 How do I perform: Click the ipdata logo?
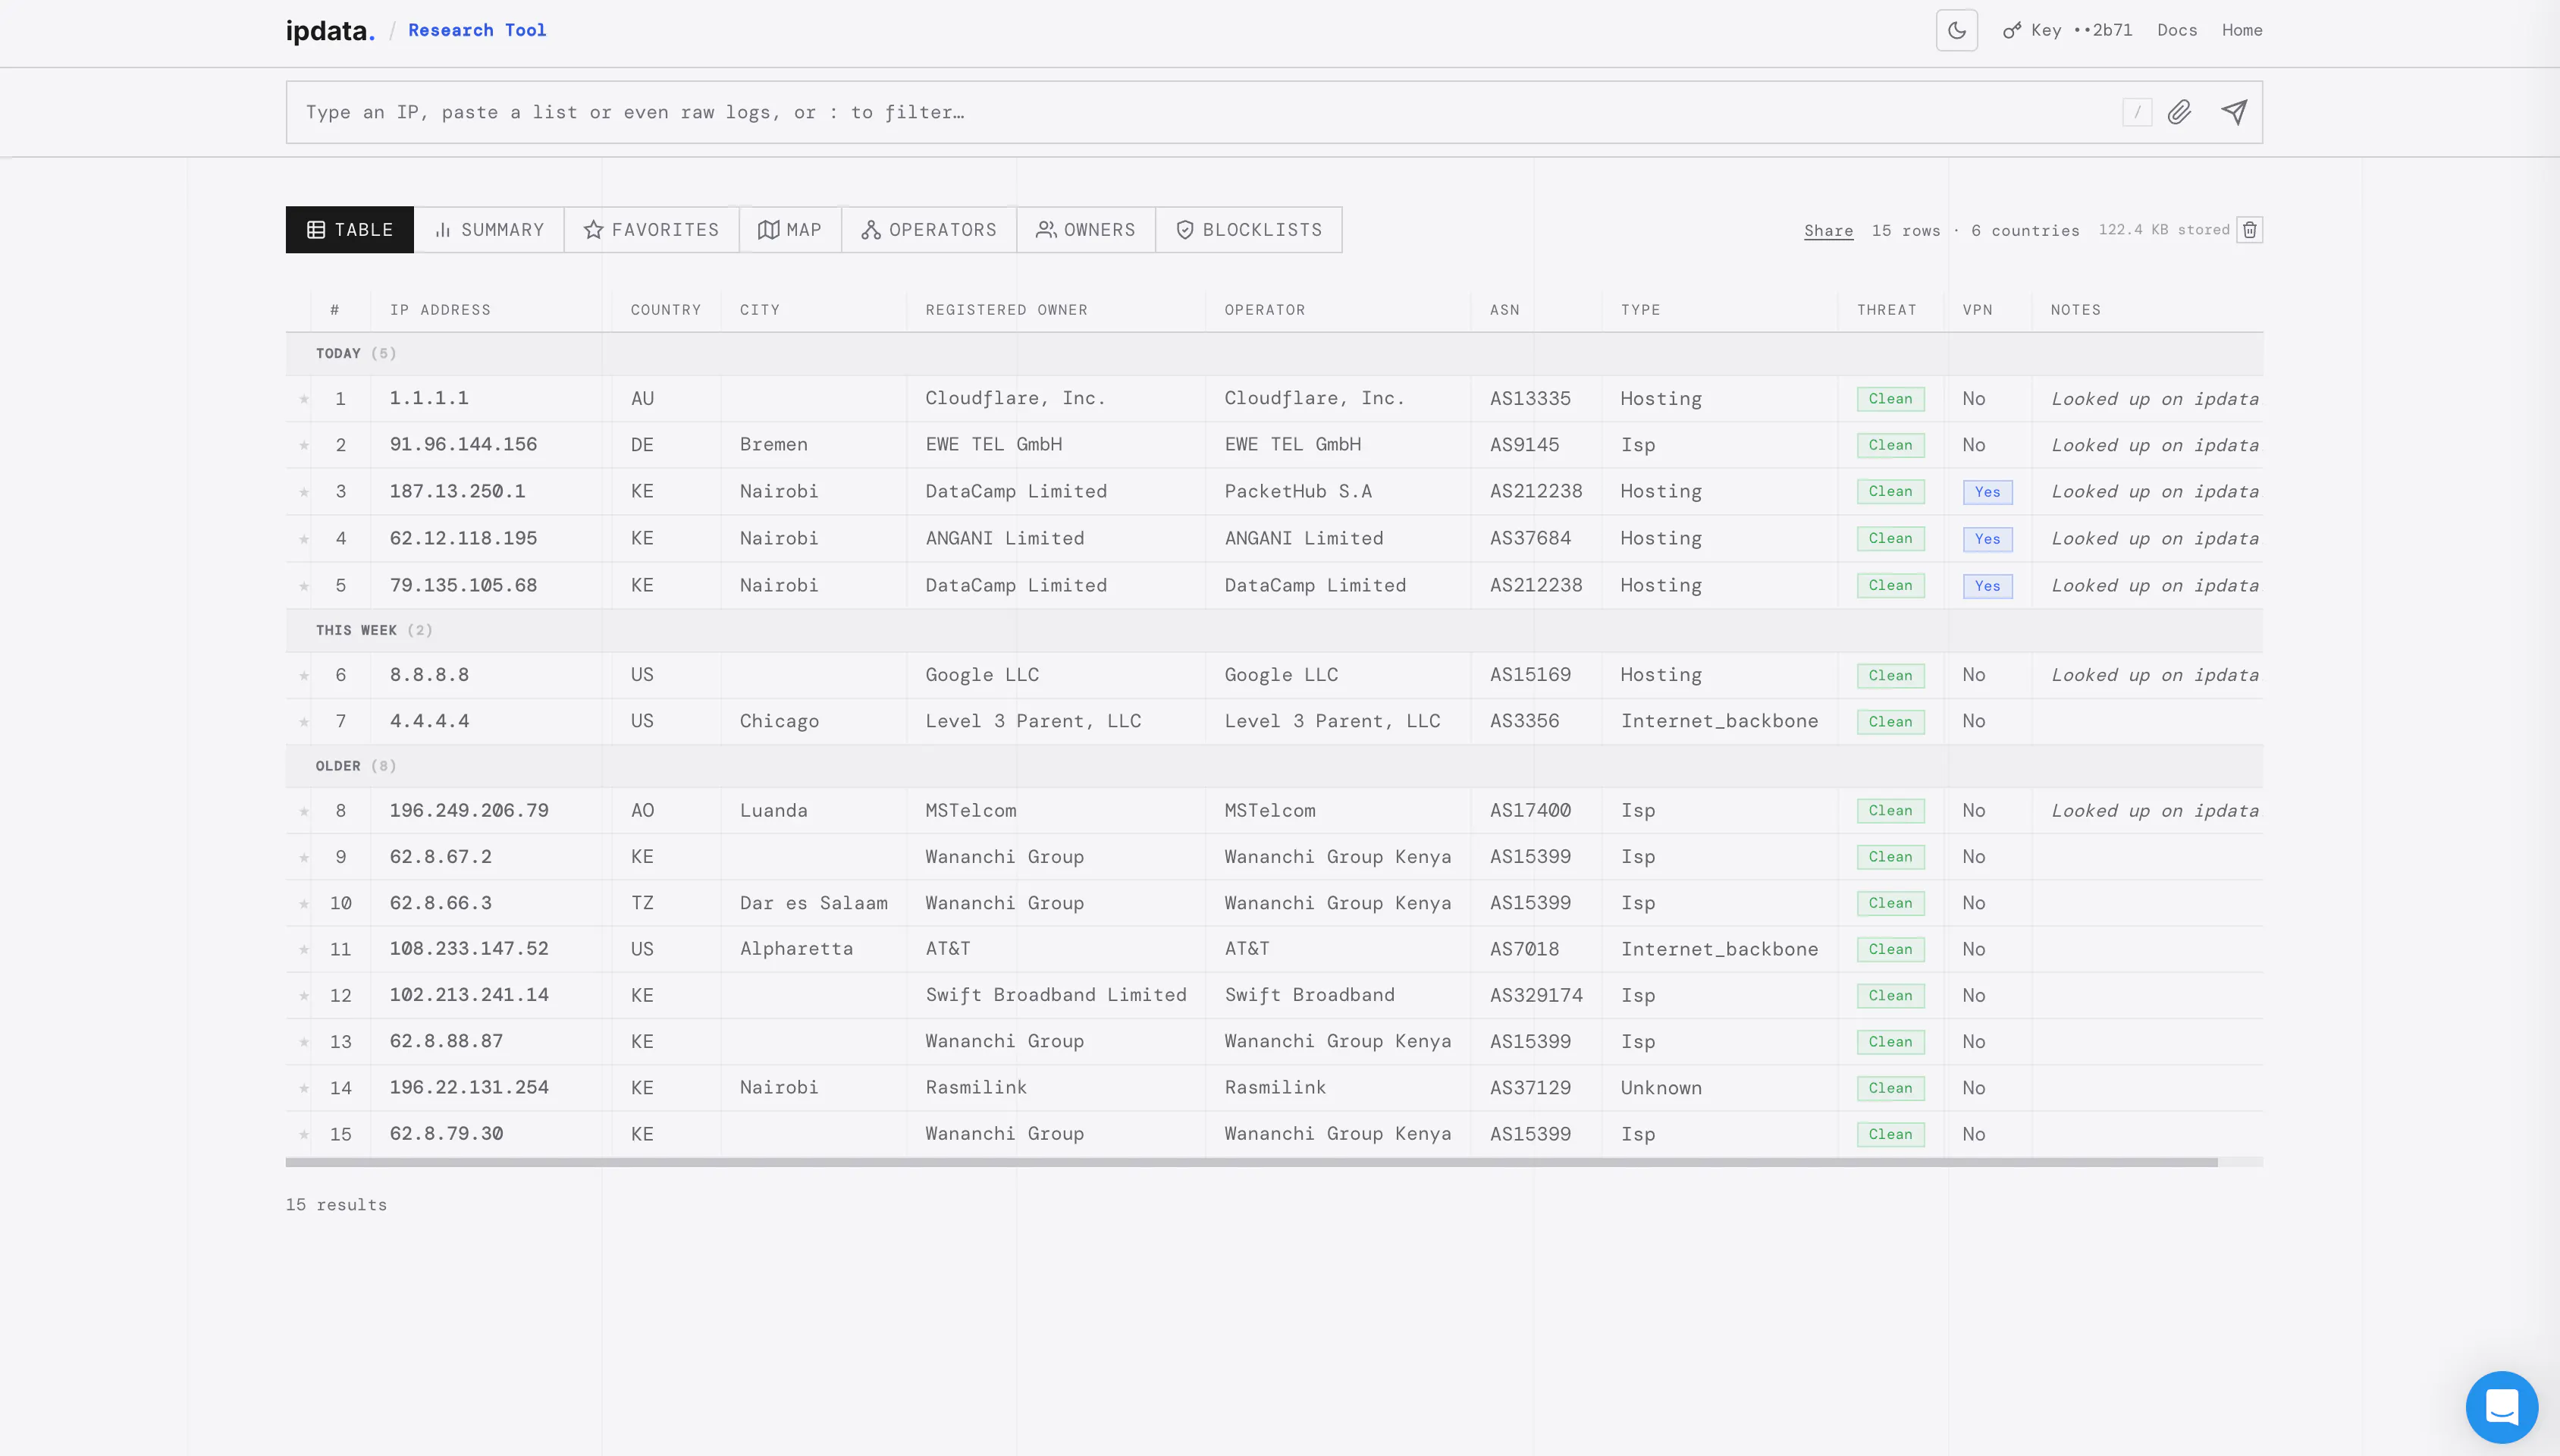pyautogui.click(x=330, y=31)
